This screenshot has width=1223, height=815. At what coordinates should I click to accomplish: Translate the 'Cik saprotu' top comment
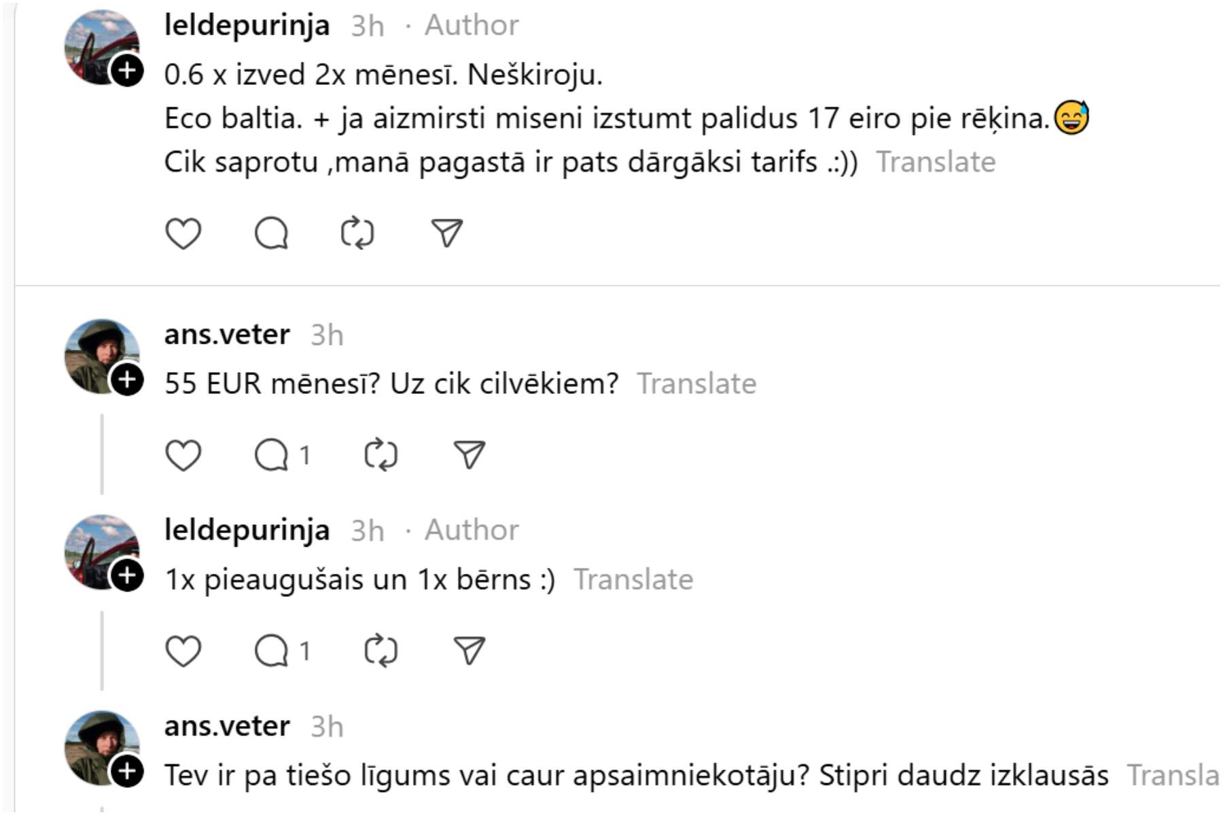(936, 162)
